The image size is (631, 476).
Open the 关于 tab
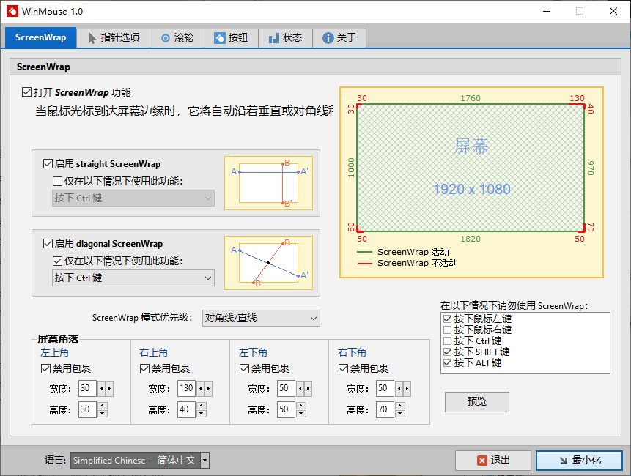(339, 38)
